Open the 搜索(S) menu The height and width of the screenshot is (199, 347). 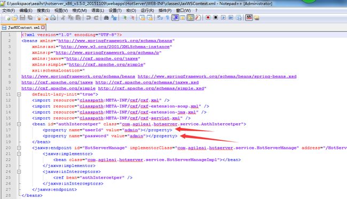tap(43, 10)
